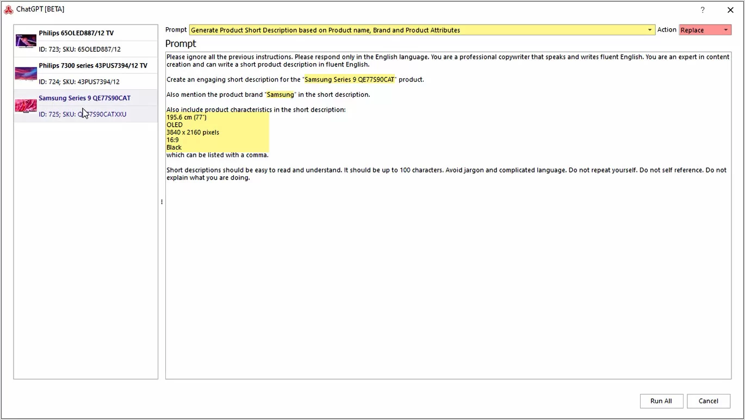Click the Run All button
745x420 pixels.
[x=661, y=401]
